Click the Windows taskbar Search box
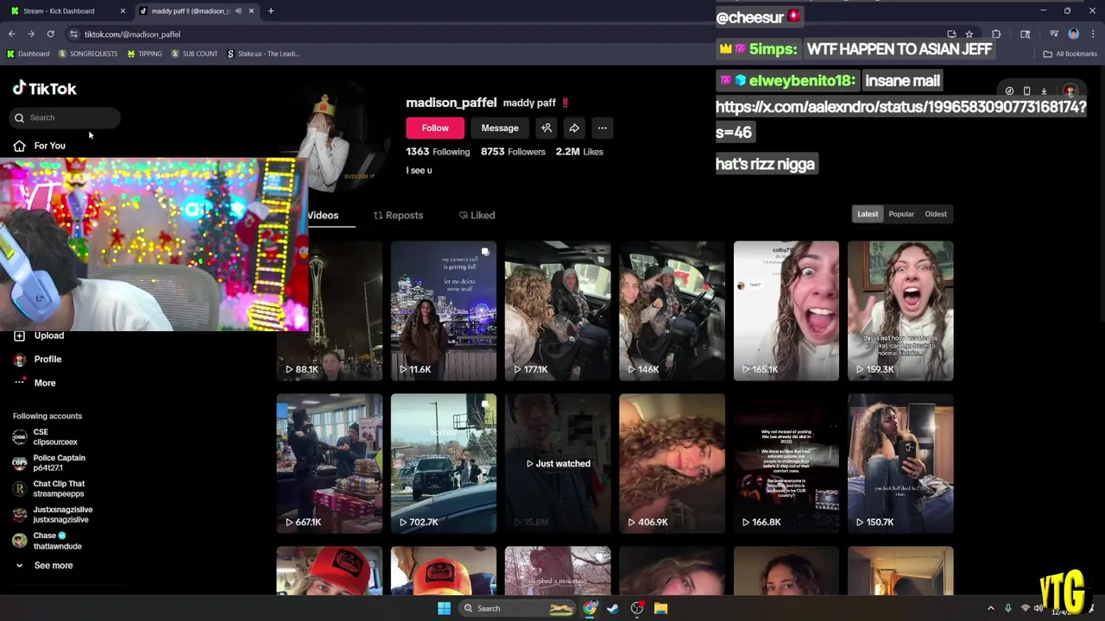The height and width of the screenshot is (621, 1105). coord(519,608)
